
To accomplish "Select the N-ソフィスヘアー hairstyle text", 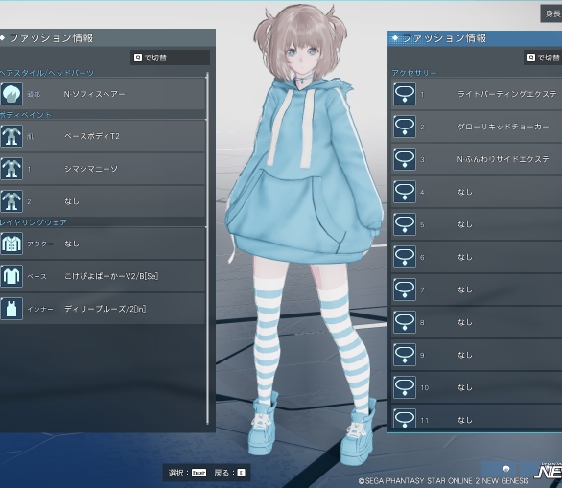I will point(95,94).
